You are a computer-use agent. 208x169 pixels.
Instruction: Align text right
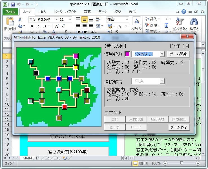tap(91, 26)
